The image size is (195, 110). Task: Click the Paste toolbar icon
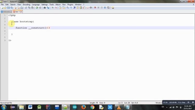33,8
